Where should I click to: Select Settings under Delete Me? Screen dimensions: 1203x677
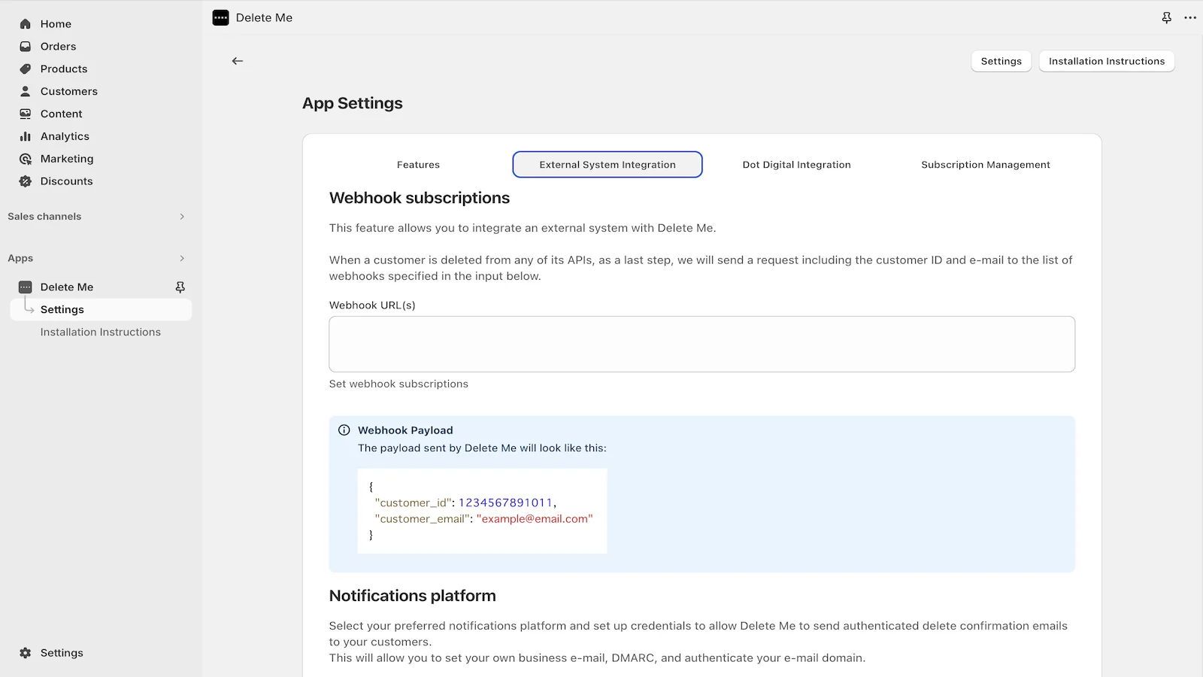pyautogui.click(x=101, y=310)
